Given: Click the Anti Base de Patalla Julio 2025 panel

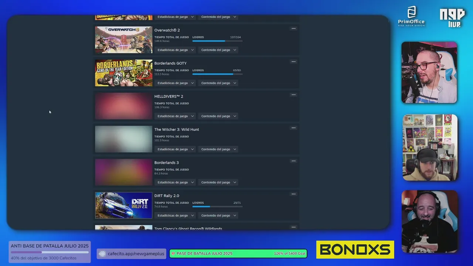Looking at the screenshot, I should click(50, 252).
